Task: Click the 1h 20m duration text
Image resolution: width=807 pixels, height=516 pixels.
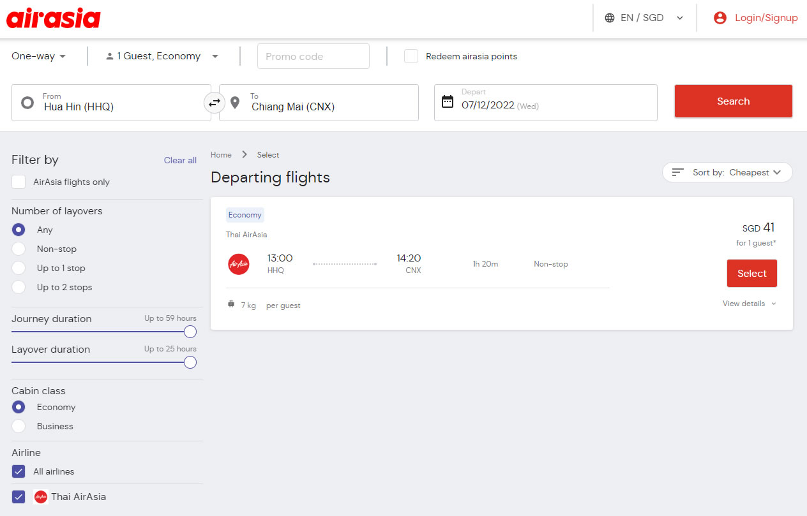Action: click(485, 264)
